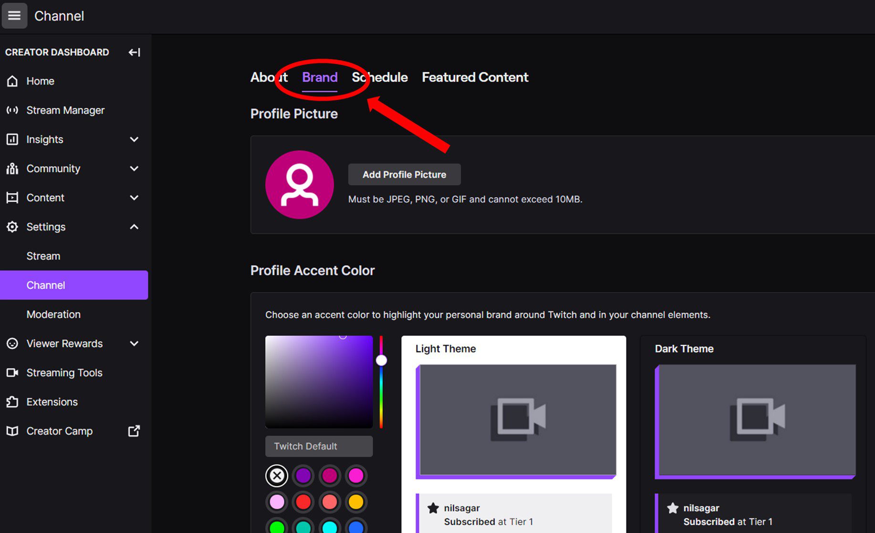Expand the Community menu chevron
This screenshot has height=533, width=875.
click(134, 168)
